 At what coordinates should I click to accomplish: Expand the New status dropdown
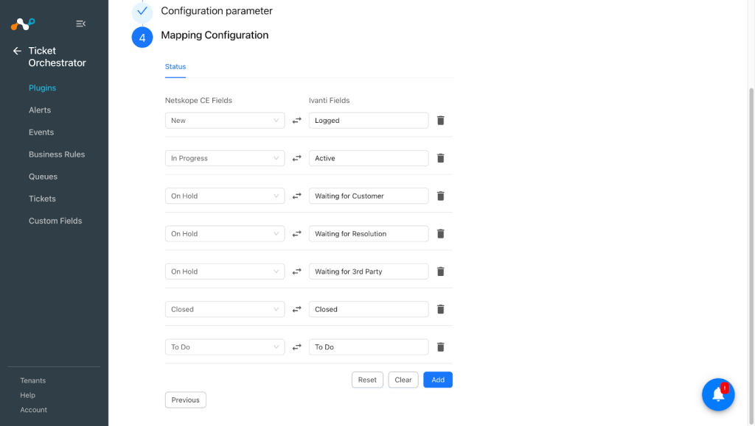pyautogui.click(x=225, y=121)
